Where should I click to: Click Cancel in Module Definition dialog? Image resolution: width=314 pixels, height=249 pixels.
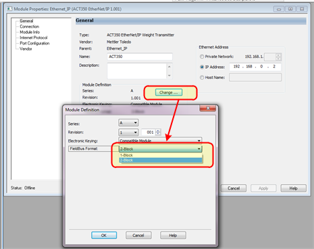[x=138, y=236]
